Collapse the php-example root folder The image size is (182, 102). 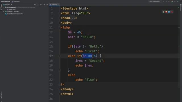point(3,7)
